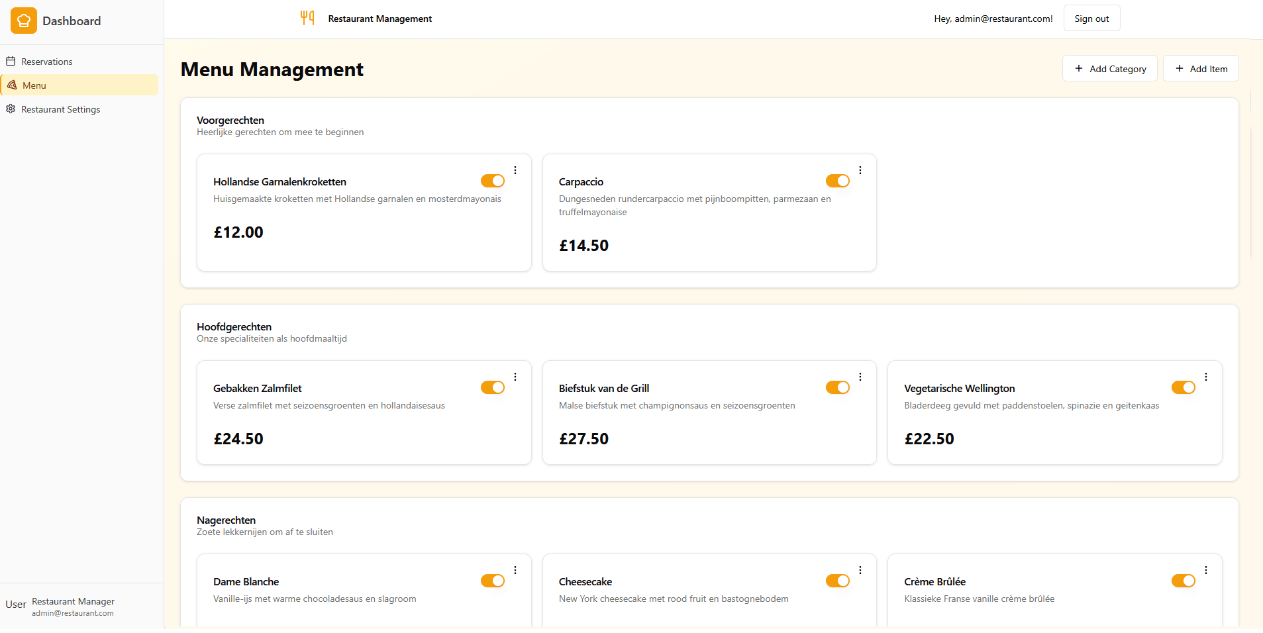Click the kebab icon on Crème Brûlée card

pos(1205,570)
